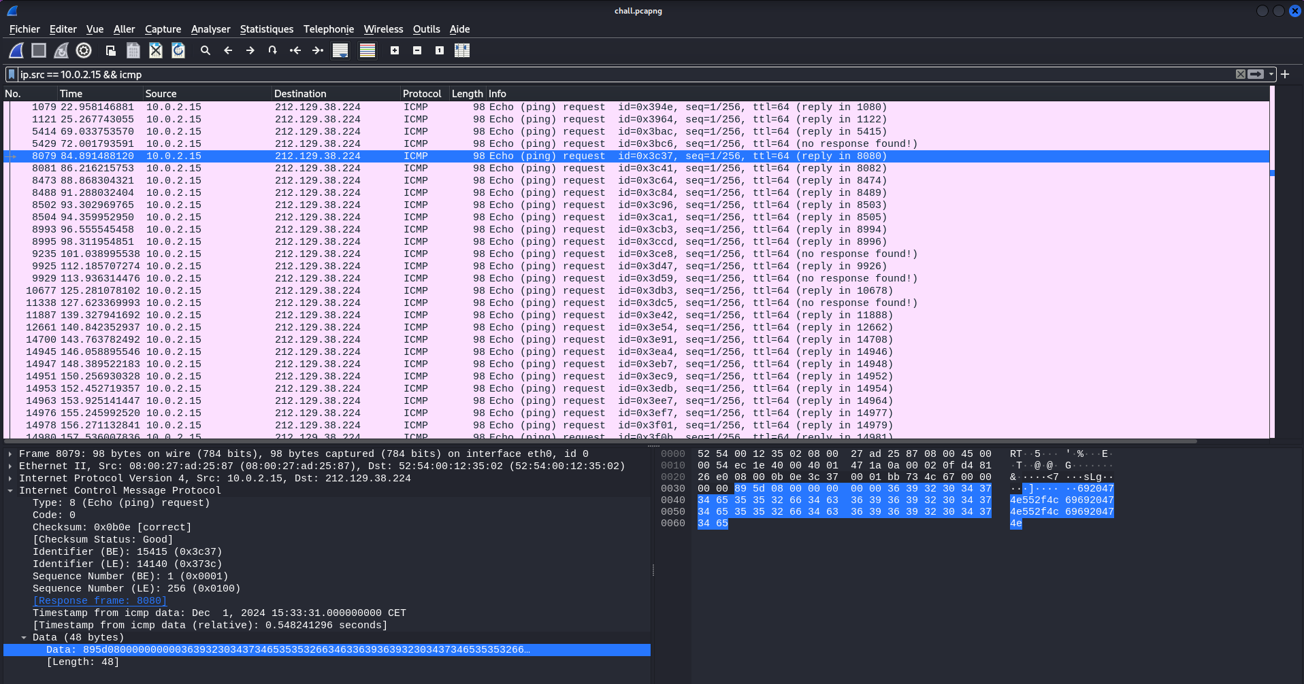Image resolution: width=1304 pixels, height=684 pixels.
Task: Toggle auto-scroll during live capture
Action: (x=340, y=50)
